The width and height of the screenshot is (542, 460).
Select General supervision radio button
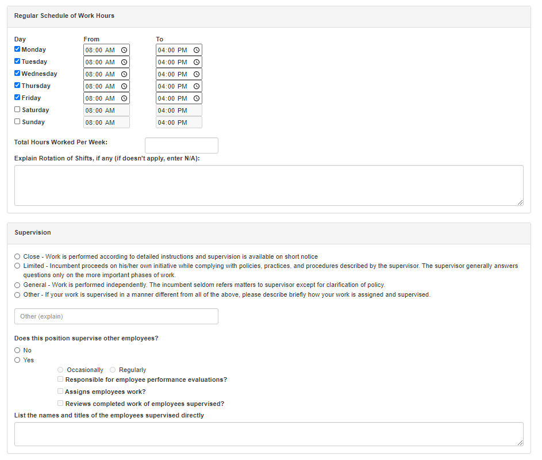[x=17, y=285]
